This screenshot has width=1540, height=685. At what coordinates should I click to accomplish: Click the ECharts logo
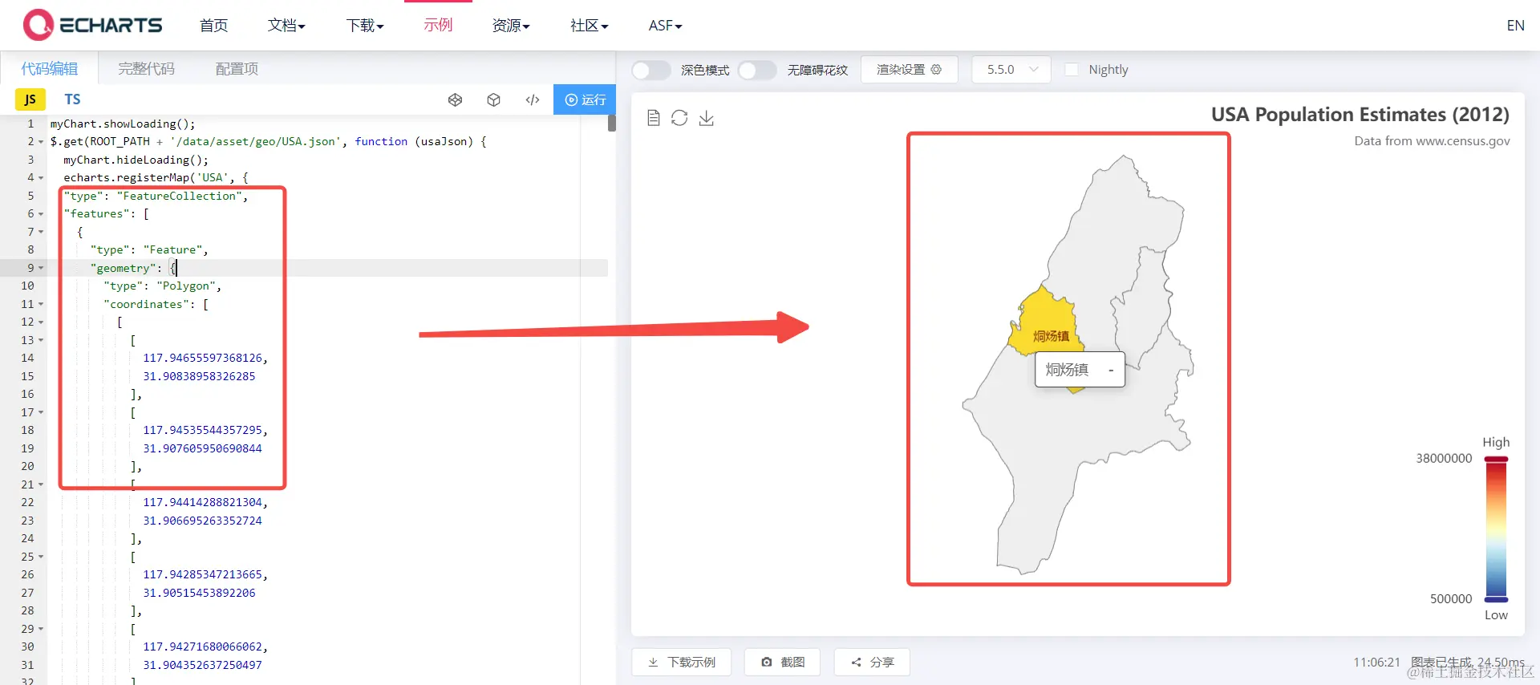(93, 25)
